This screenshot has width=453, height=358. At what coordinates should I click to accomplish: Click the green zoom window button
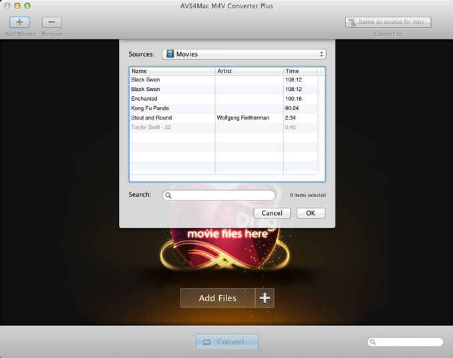pyautogui.click(x=27, y=6)
